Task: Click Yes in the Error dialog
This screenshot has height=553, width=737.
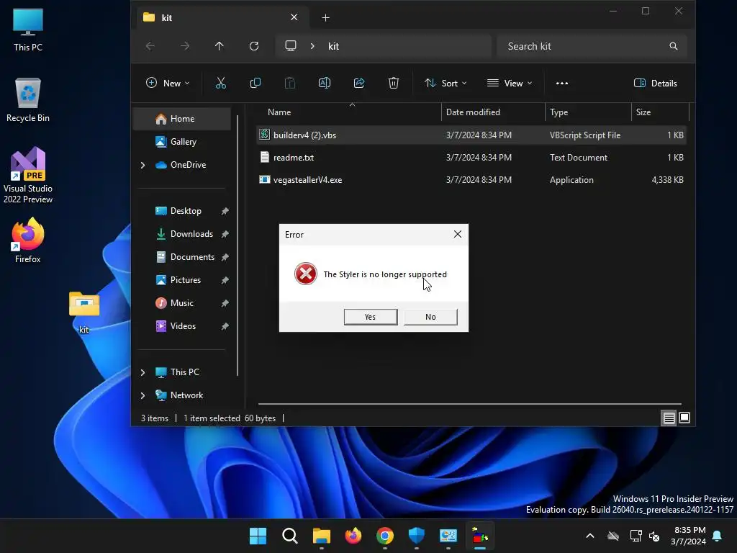Action: coord(371,317)
